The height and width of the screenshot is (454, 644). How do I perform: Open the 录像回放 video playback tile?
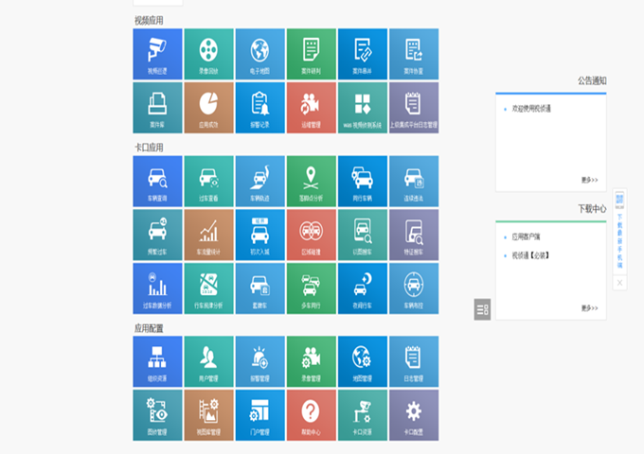(x=208, y=54)
